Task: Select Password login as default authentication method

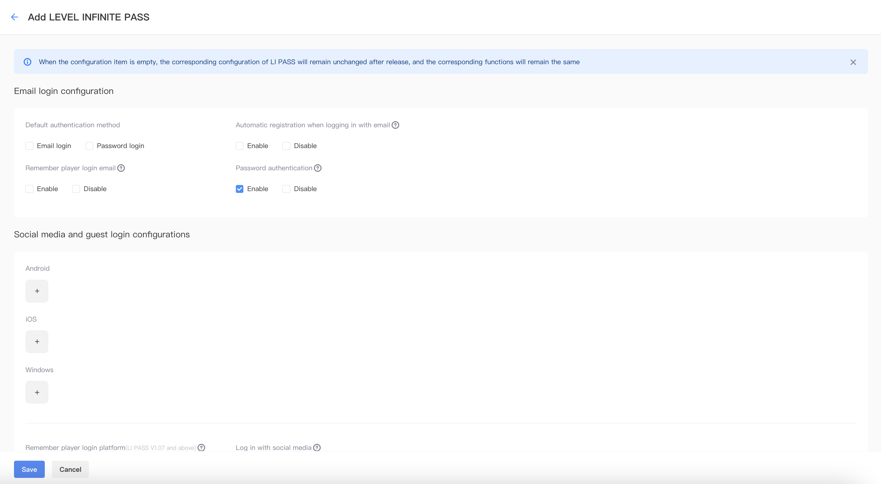Action: coord(89,146)
